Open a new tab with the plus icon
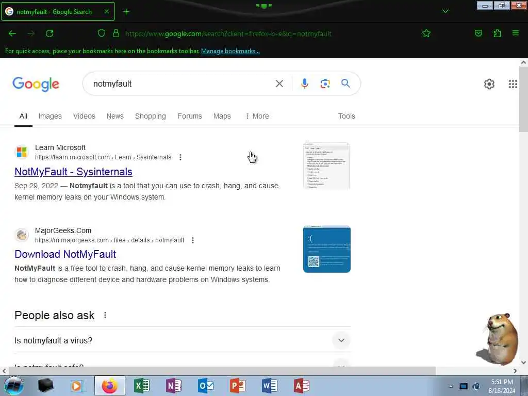 point(126,12)
